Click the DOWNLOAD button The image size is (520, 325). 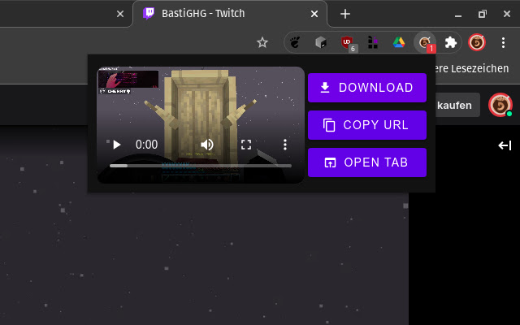367,88
